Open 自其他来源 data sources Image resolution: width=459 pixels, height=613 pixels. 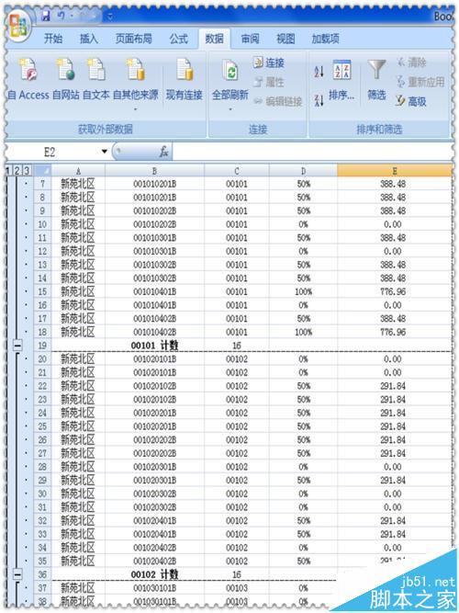tap(135, 83)
